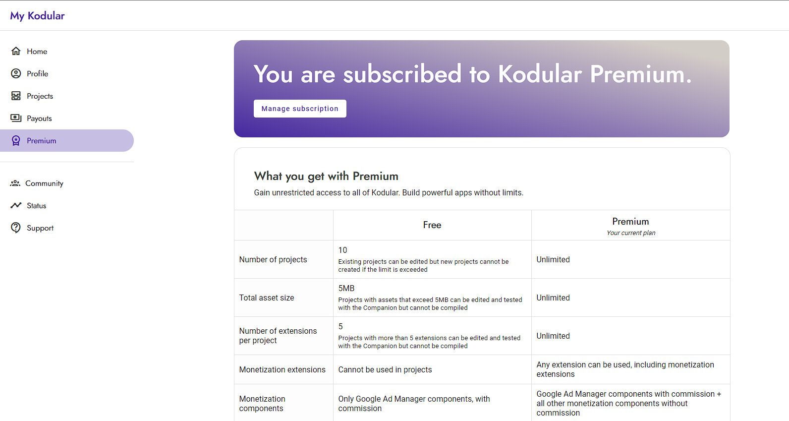
Task: Open the Status page link
Action: [36, 206]
